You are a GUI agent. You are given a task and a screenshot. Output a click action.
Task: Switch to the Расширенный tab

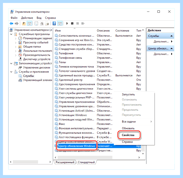(x=65, y=162)
